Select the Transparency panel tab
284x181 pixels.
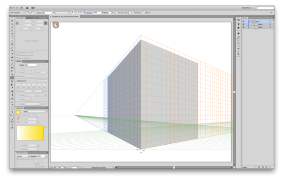pos(22,153)
